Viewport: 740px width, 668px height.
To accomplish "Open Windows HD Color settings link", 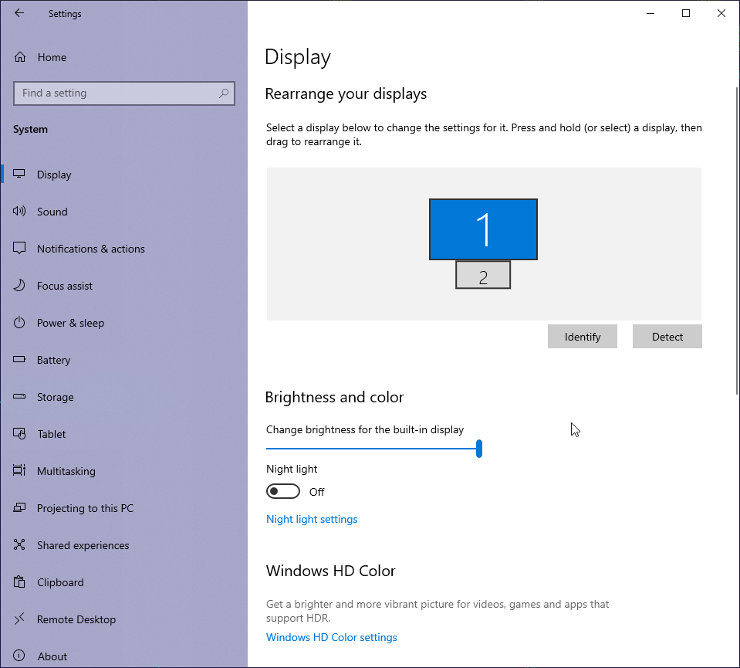I will click(331, 637).
